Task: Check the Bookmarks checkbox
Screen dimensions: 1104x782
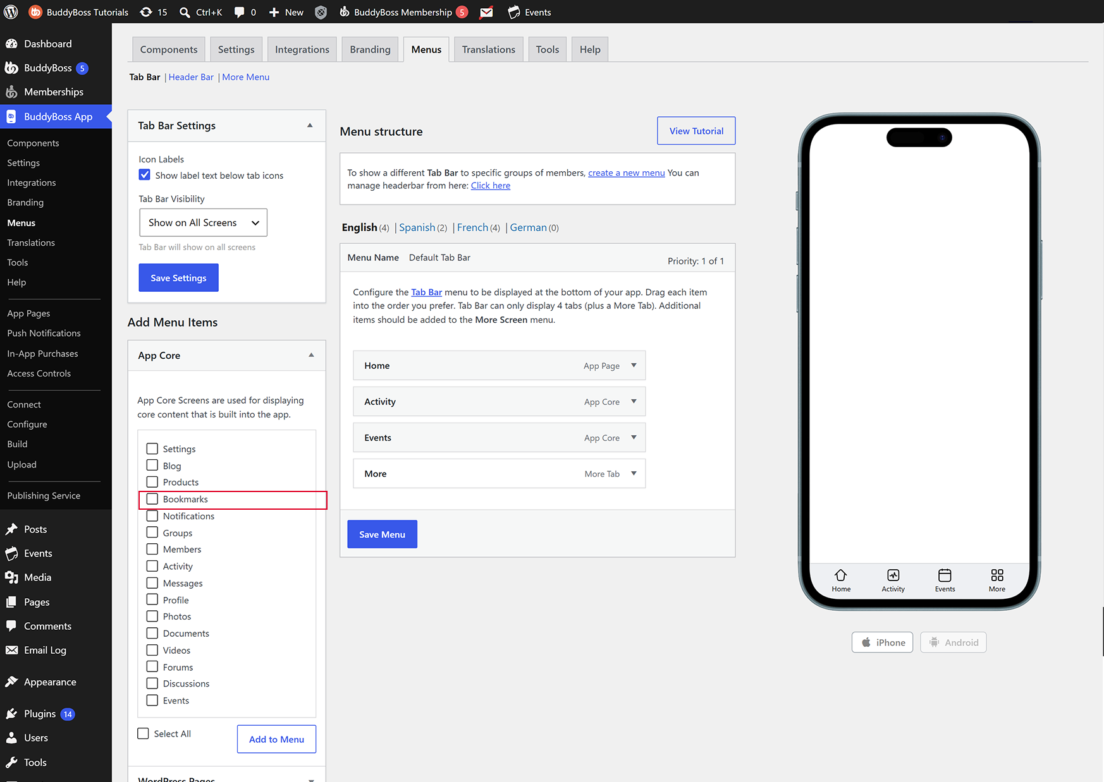Action: (x=152, y=499)
